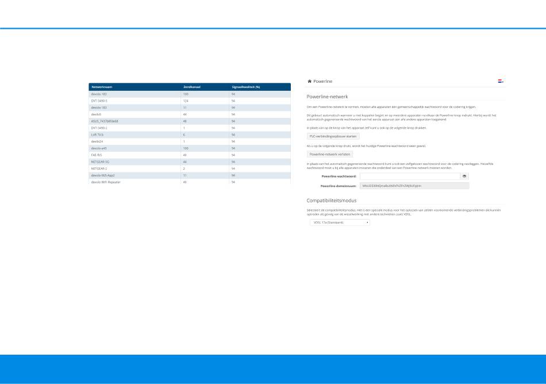546x384 pixels.
Task: Focus the Powerline-wachtwoord input field
Action: pos(410,176)
